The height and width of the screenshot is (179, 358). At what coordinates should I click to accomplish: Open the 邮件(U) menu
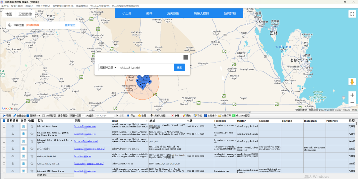[x=29, y=6]
